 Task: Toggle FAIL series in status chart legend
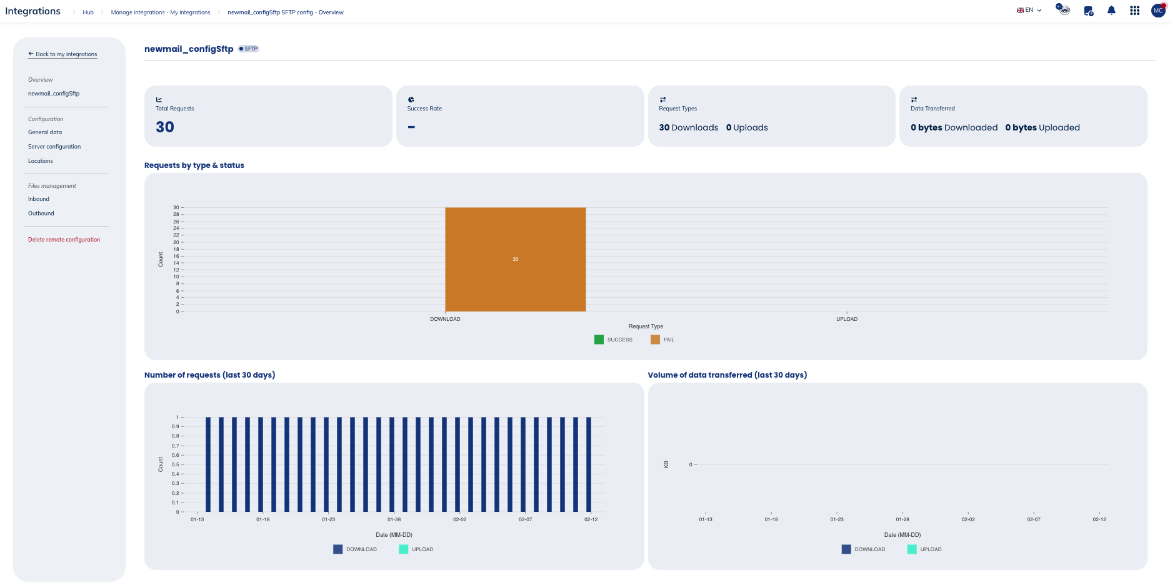[x=662, y=340]
